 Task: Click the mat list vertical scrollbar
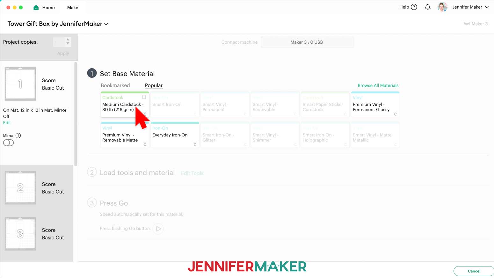[x=76, y=114]
